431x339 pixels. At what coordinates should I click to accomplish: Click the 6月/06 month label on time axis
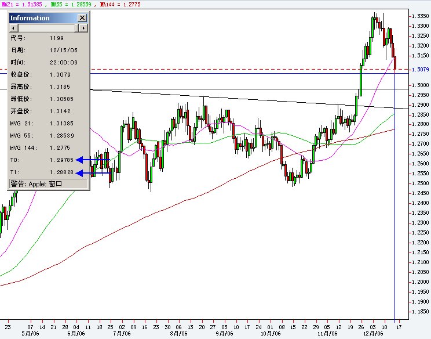[76, 334]
